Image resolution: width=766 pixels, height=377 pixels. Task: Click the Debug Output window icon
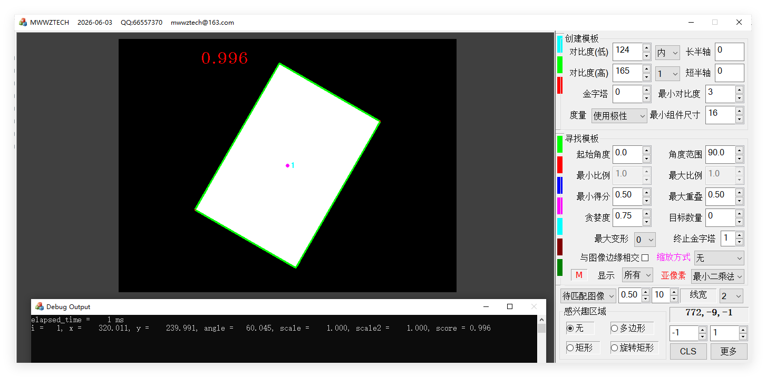pyautogui.click(x=40, y=306)
